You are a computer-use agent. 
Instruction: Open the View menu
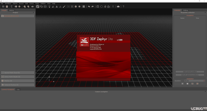(49, 4)
